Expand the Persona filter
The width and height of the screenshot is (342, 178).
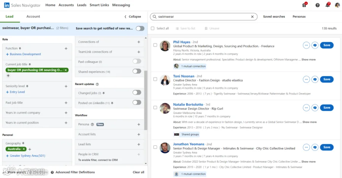coord(139,124)
